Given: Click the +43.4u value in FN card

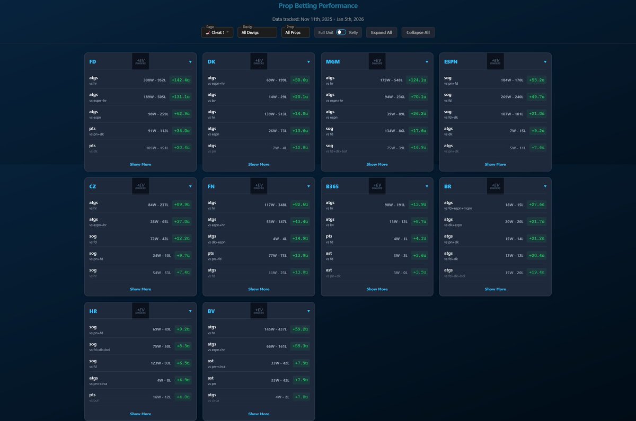Looking at the screenshot, I should pyautogui.click(x=300, y=222).
